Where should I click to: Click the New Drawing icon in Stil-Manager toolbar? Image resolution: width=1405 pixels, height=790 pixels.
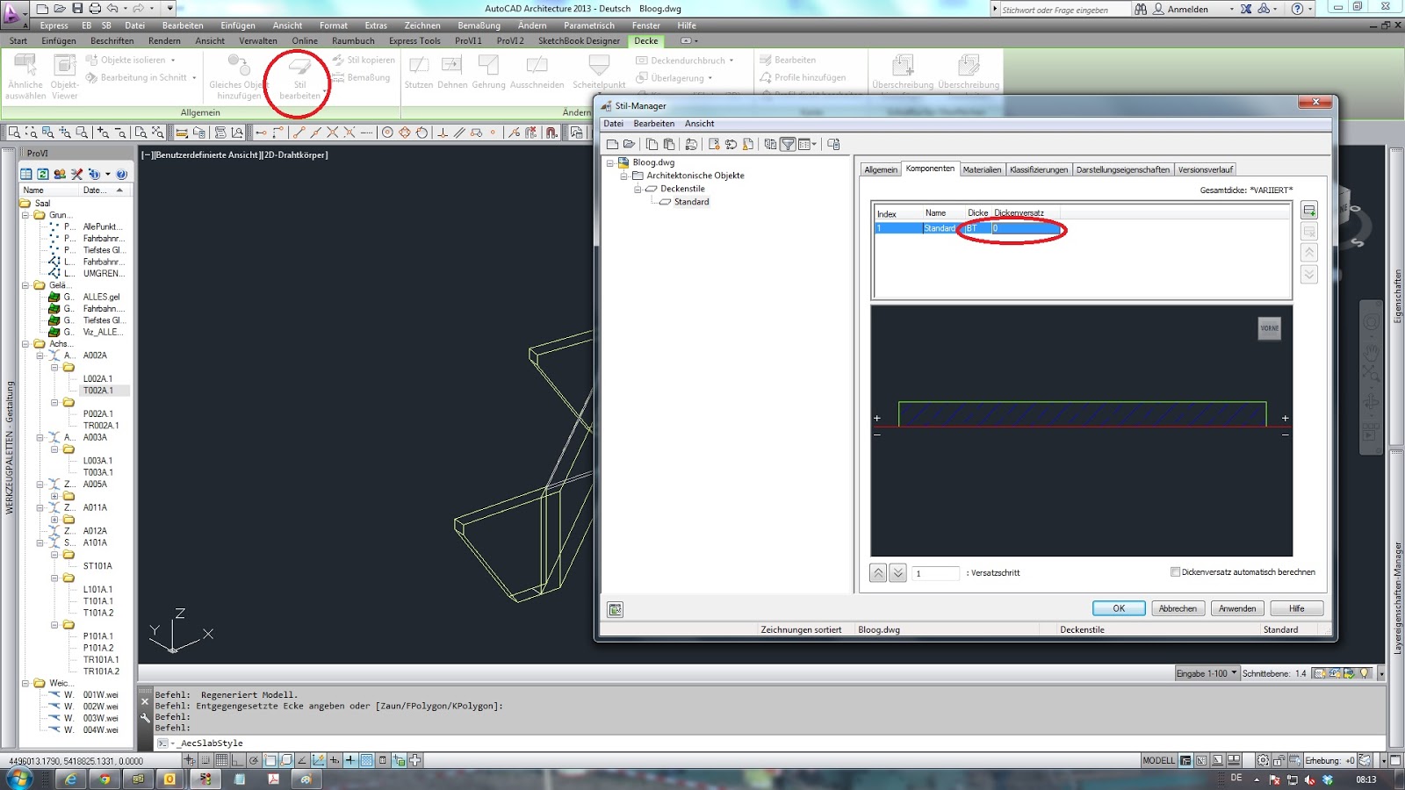click(613, 144)
